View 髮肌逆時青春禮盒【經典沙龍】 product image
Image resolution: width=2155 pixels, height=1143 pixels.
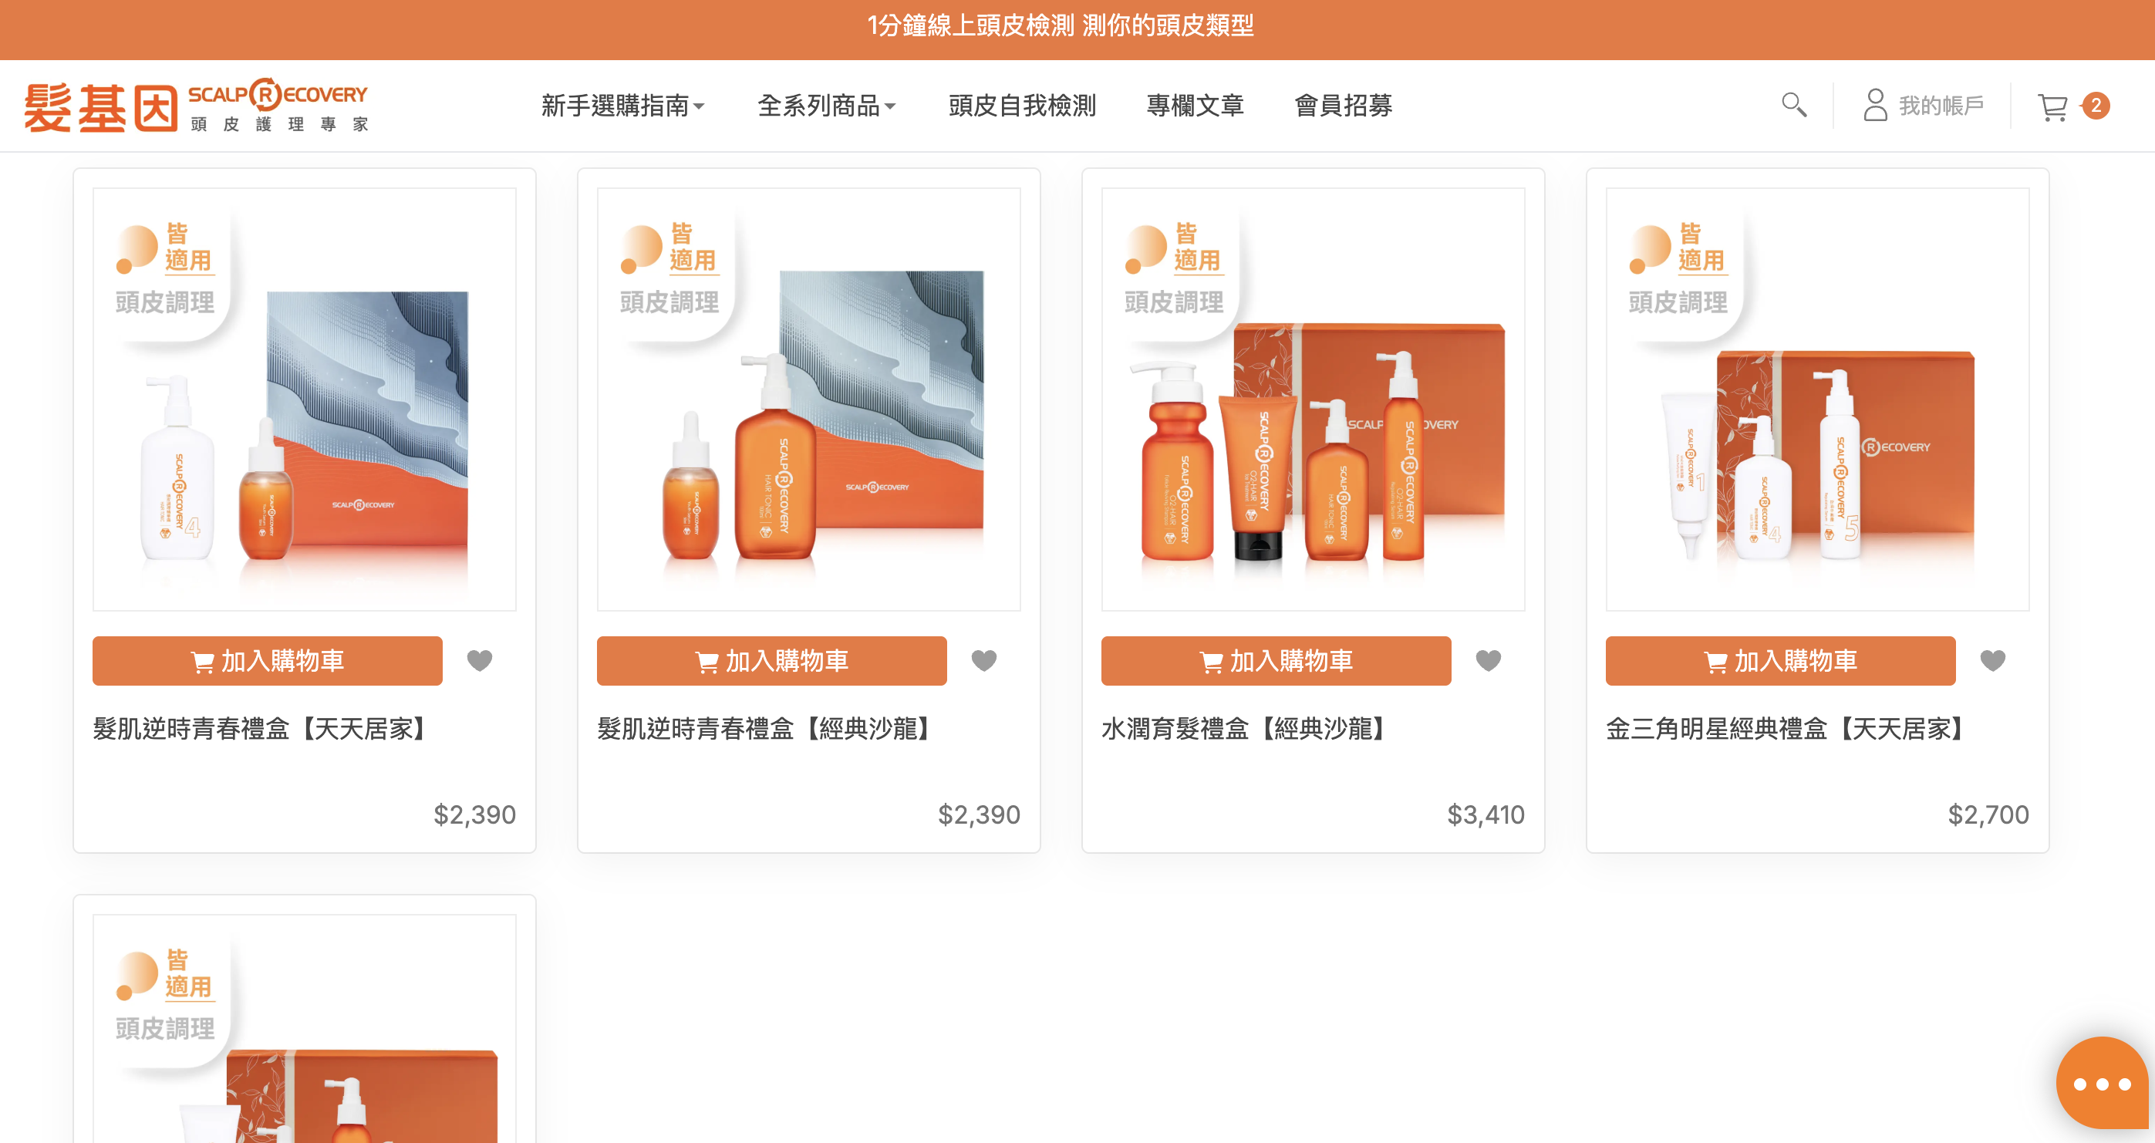[809, 400]
